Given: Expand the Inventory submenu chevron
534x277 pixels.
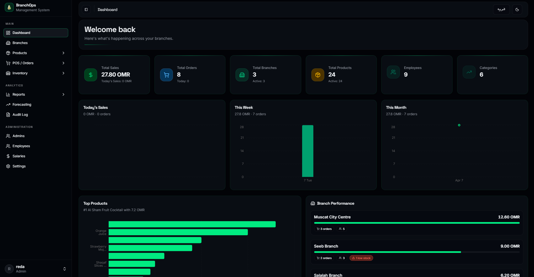Looking at the screenshot, I should (x=63, y=73).
